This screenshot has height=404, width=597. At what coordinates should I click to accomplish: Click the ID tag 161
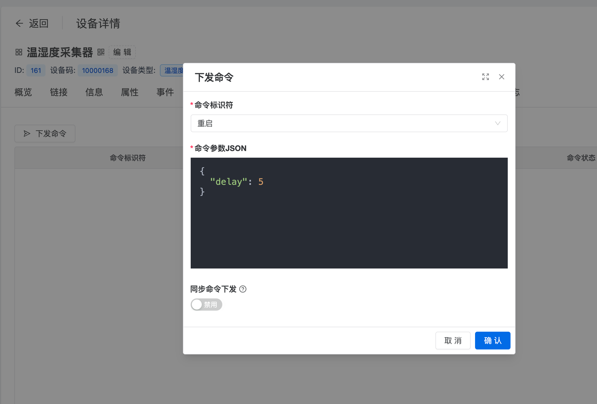tap(36, 70)
